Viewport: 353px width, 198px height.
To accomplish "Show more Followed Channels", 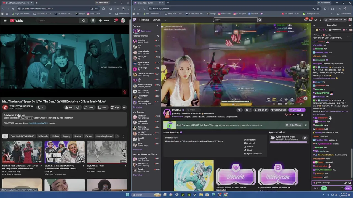I will pyautogui.click(x=138, y=107).
